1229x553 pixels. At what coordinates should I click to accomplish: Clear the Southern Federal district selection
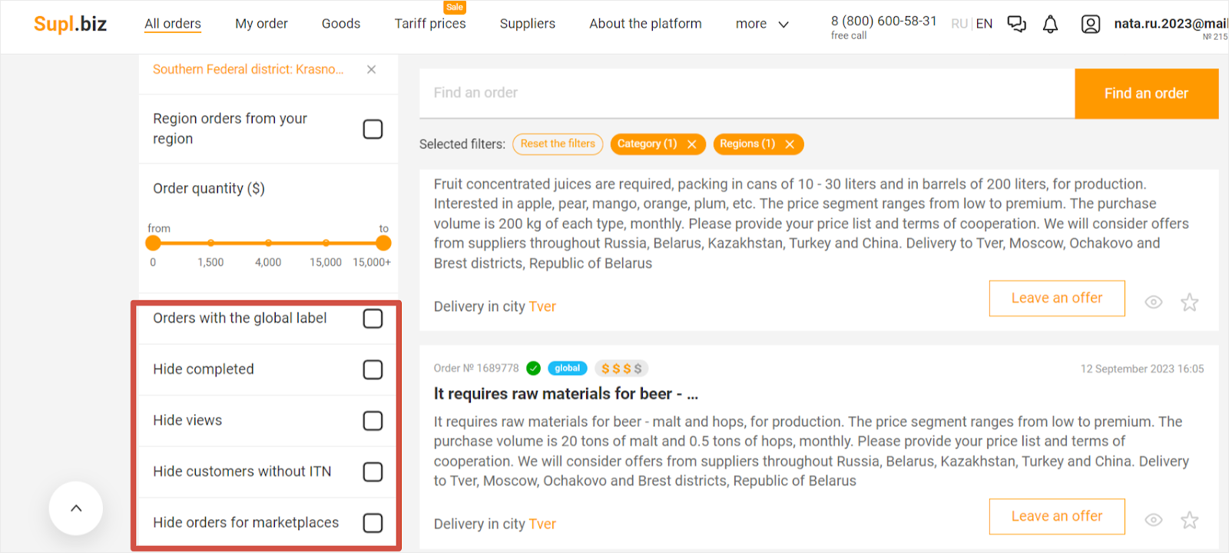pos(371,70)
